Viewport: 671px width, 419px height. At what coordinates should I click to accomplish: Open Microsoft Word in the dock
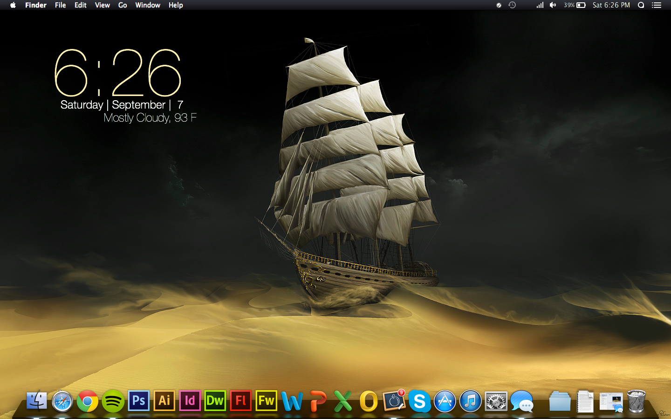[x=292, y=401]
